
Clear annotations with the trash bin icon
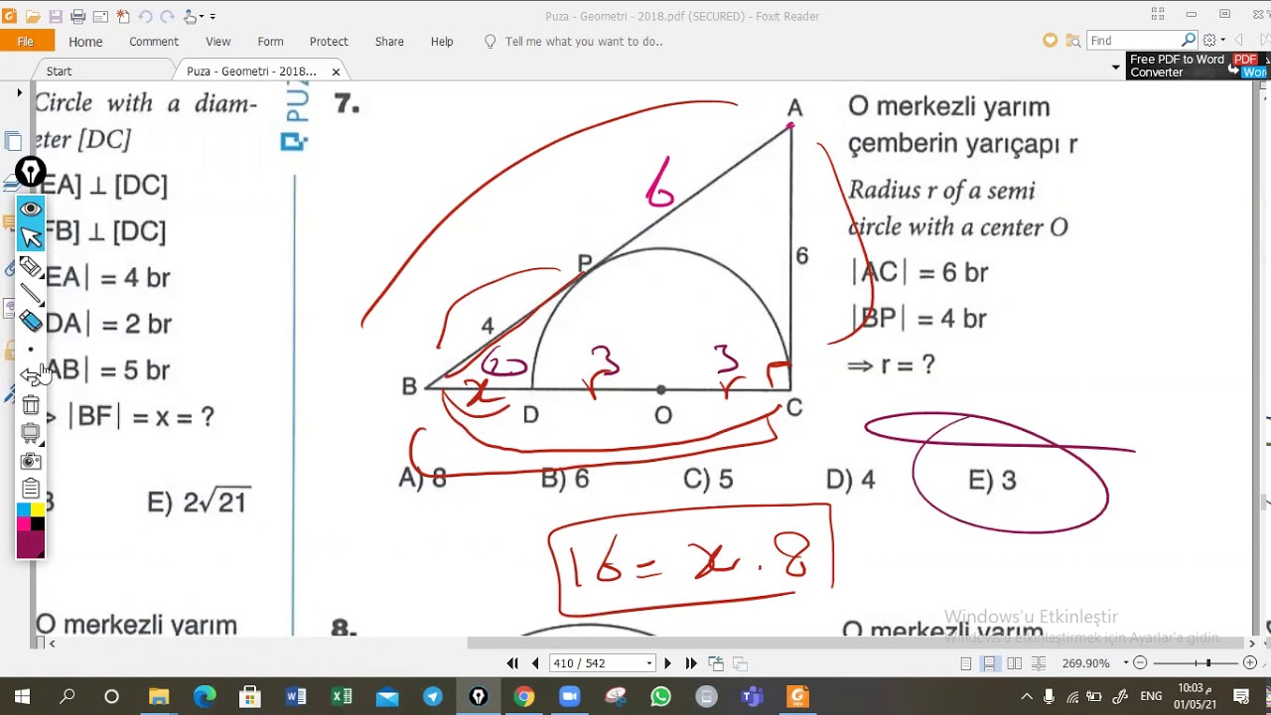coord(31,405)
